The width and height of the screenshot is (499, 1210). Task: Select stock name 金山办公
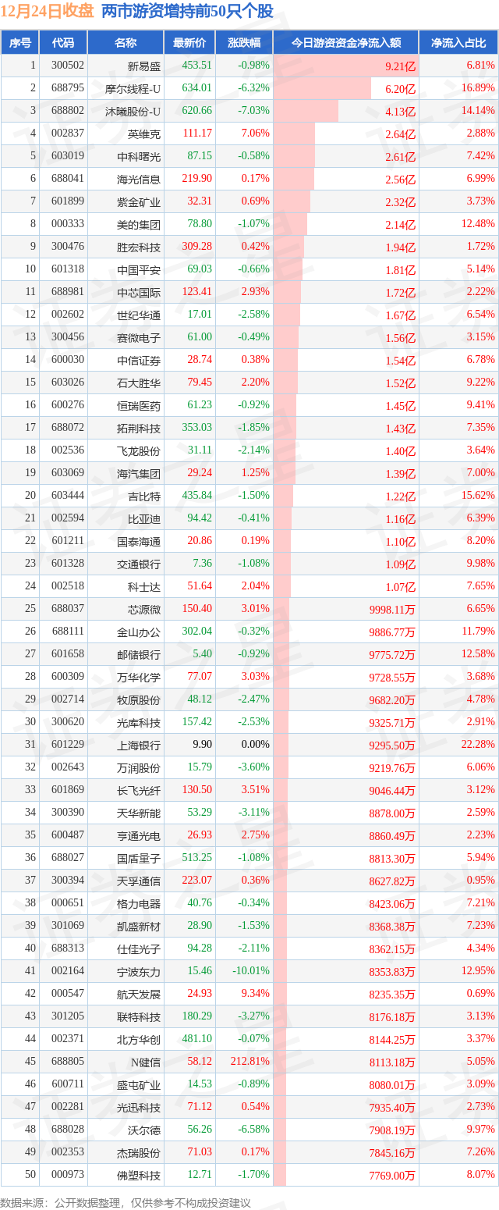pyautogui.click(x=139, y=632)
